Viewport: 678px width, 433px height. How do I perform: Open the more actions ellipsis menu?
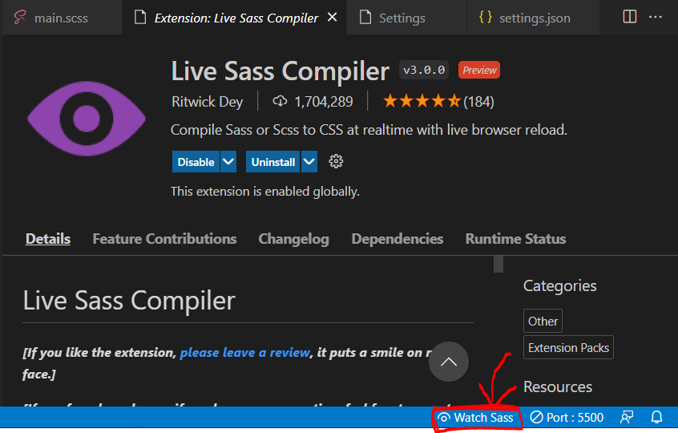pyautogui.click(x=656, y=17)
